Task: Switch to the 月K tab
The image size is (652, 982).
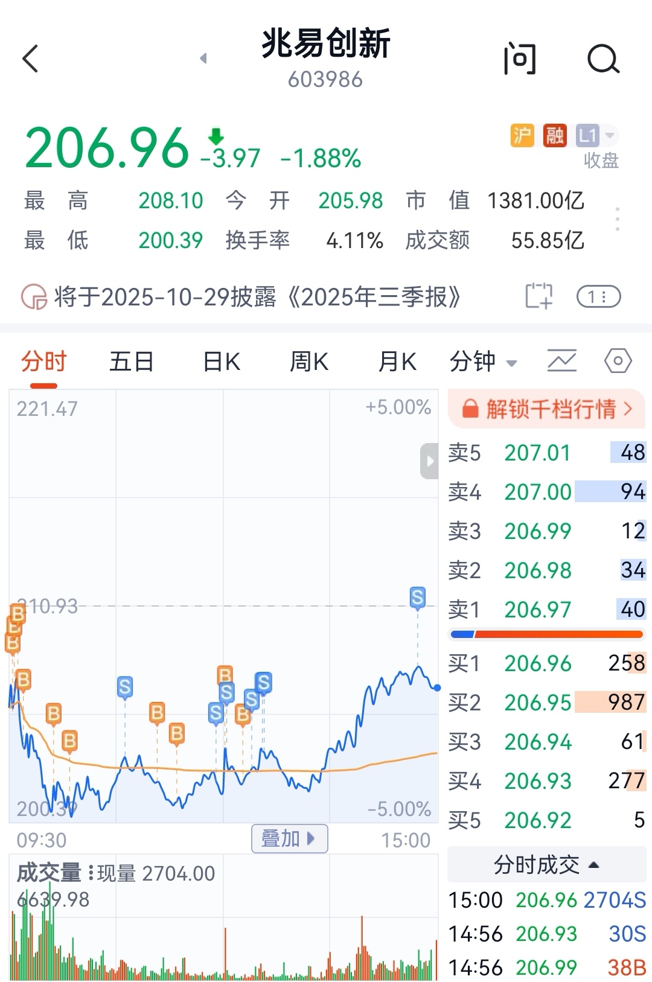Action: [x=397, y=362]
